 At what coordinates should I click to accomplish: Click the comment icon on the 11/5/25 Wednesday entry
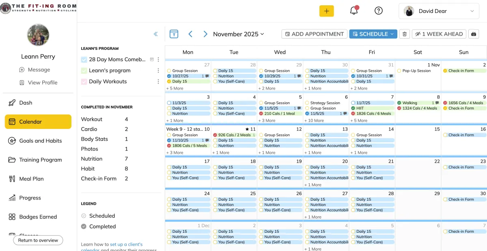click(x=300, y=108)
